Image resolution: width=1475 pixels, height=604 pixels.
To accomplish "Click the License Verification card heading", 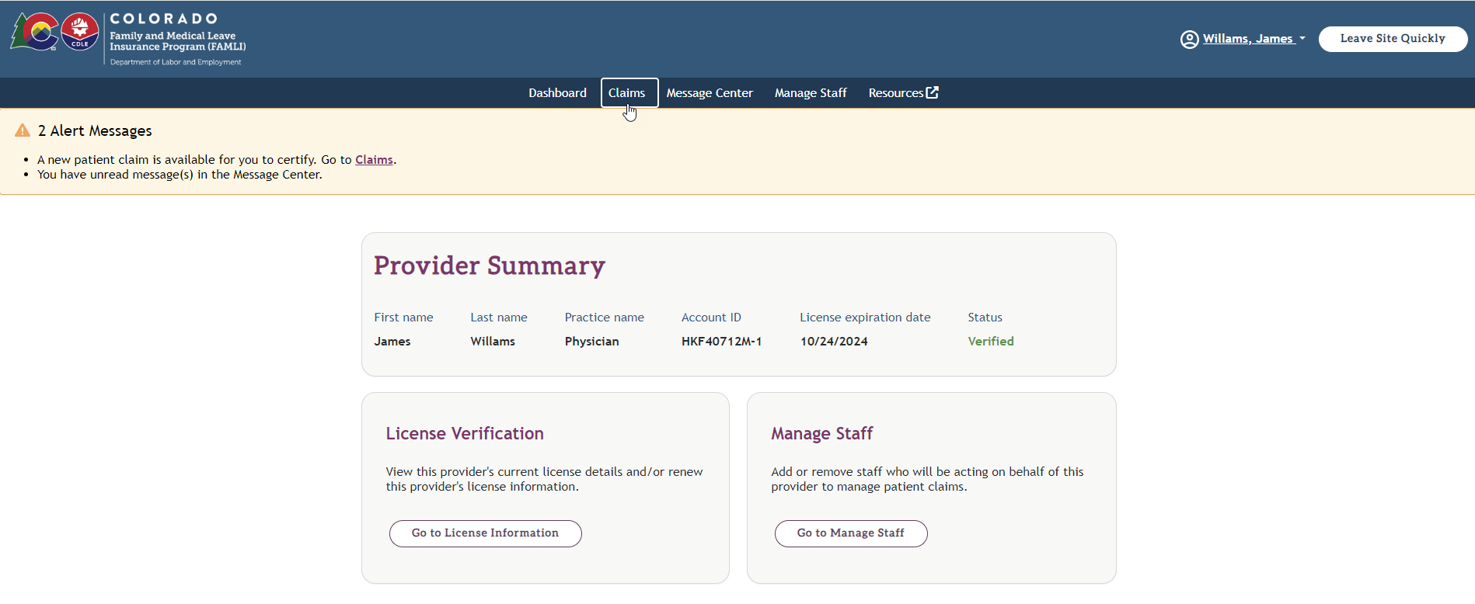I will [465, 434].
